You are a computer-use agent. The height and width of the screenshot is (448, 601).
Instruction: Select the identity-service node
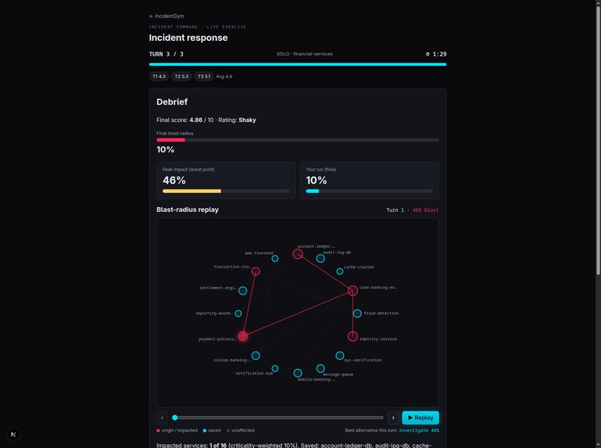click(x=352, y=336)
